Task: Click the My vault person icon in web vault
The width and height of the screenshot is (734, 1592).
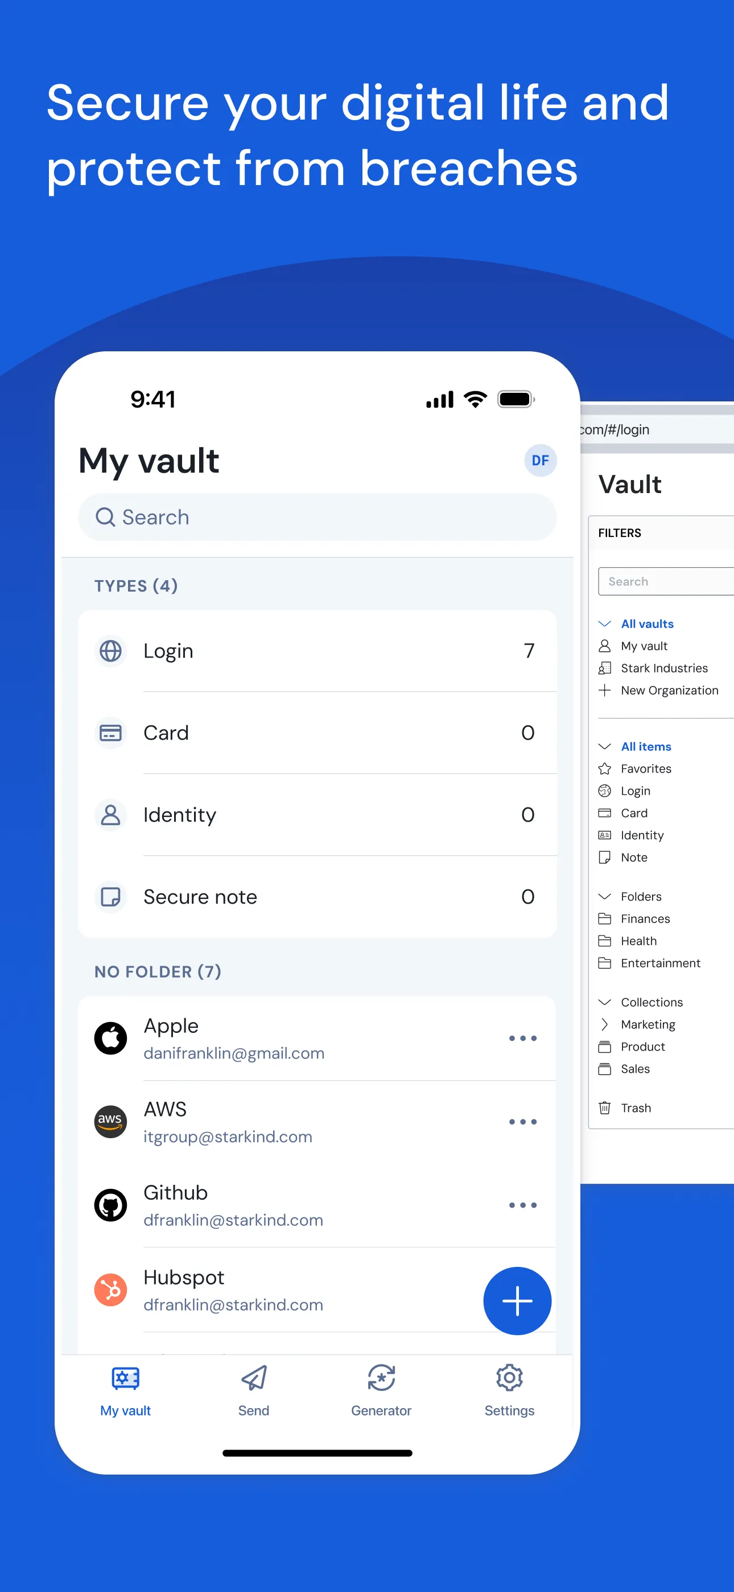Action: click(x=605, y=646)
